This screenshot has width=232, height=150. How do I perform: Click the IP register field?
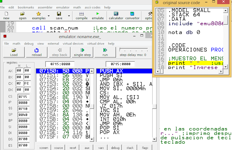[x=23, y=103]
